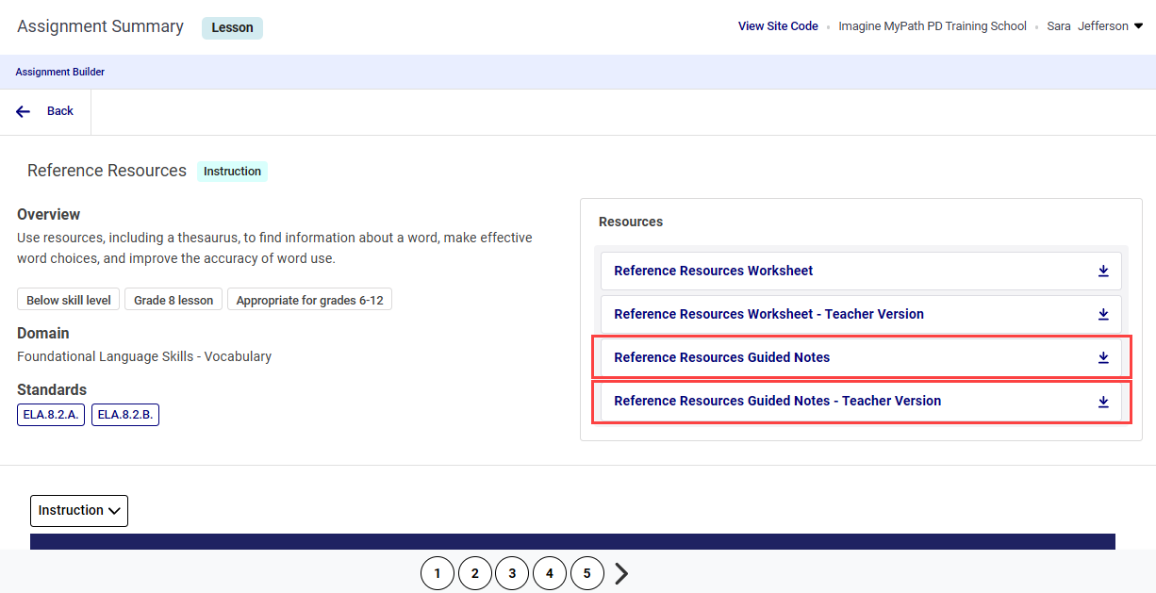
Task: Click the Overview heading
Action: [x=49, y=214]
